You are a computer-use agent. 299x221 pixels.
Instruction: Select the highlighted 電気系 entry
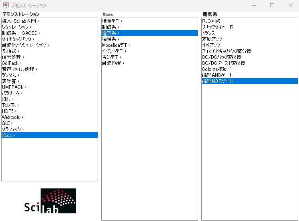[150, 33]
